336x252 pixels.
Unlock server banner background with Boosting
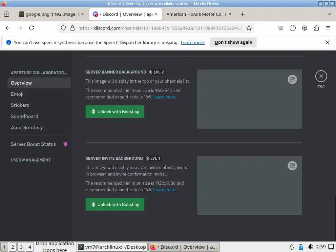[115, 112]
